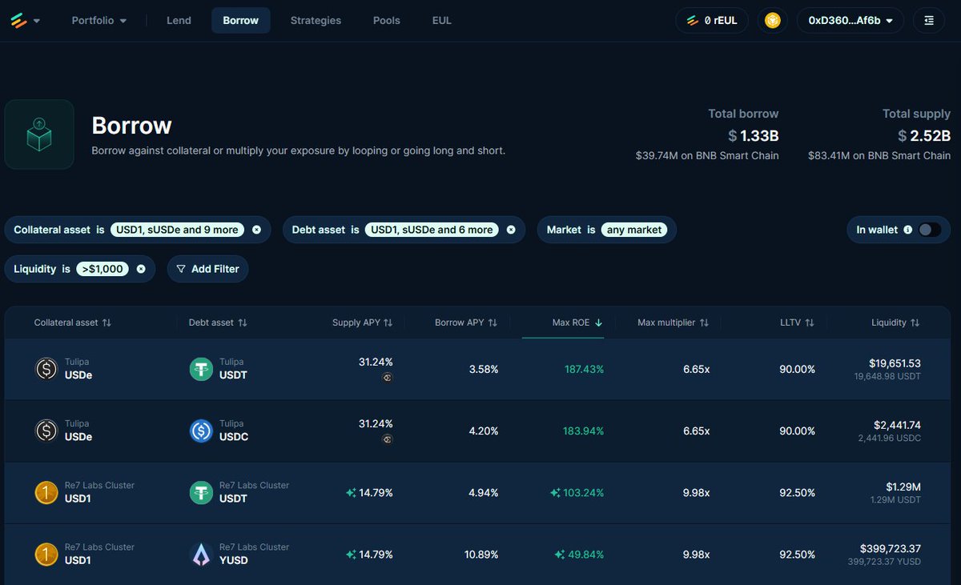
Task: Click the Borrow vault cube icon
Action: point(39,134)
